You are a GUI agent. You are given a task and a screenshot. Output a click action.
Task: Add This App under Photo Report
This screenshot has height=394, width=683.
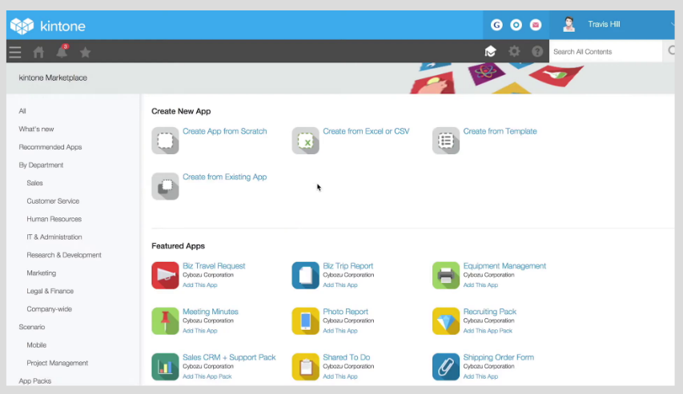point(340,331)
